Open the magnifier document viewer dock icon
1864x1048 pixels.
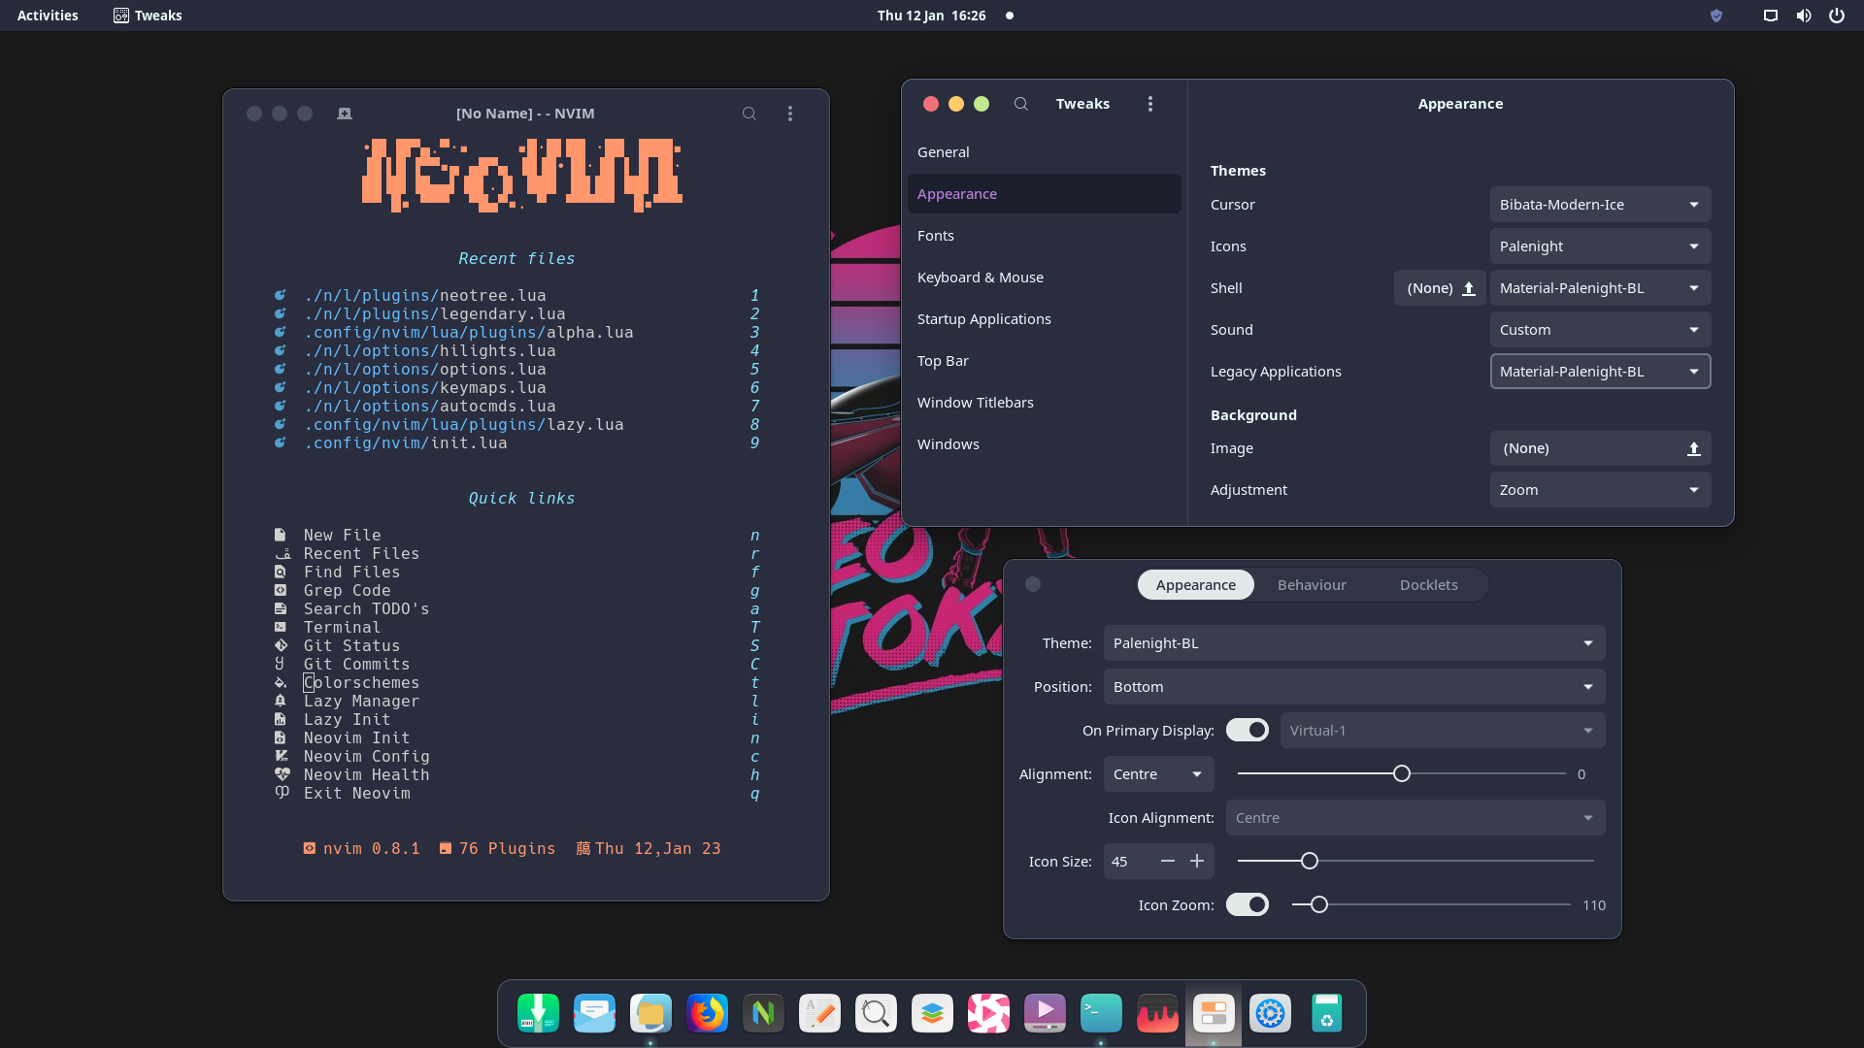[876, 1013]
